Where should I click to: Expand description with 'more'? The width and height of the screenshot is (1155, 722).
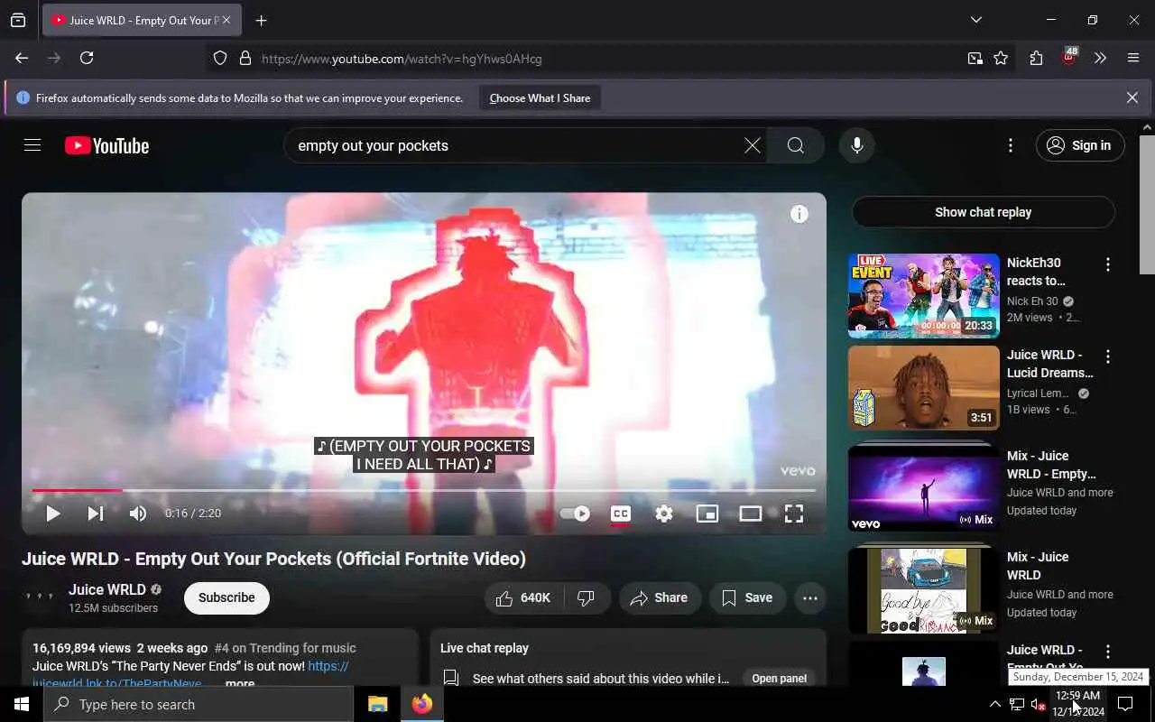click(x=240, y=683)
